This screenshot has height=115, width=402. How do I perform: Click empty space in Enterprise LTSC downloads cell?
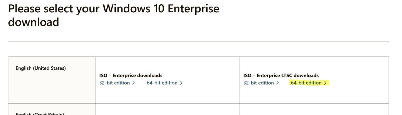coord(314,95)
